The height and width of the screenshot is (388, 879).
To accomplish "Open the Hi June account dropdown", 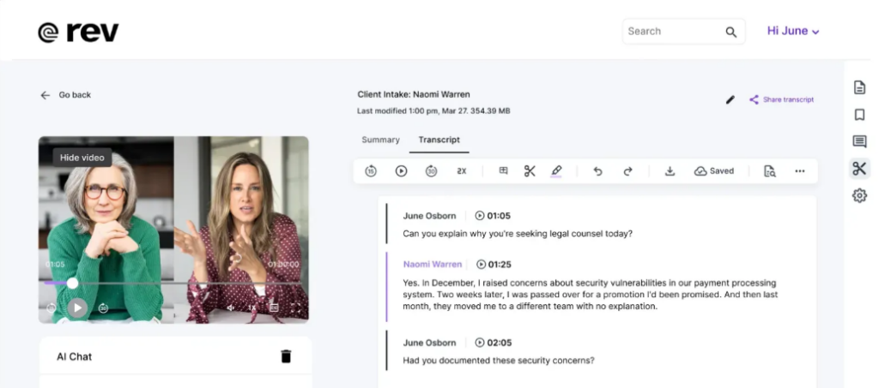I will click(x=792, y=31).
